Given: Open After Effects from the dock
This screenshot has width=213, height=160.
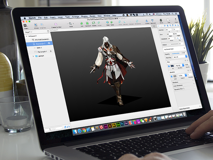Looking at the screenshot, I should pos(126,123).
